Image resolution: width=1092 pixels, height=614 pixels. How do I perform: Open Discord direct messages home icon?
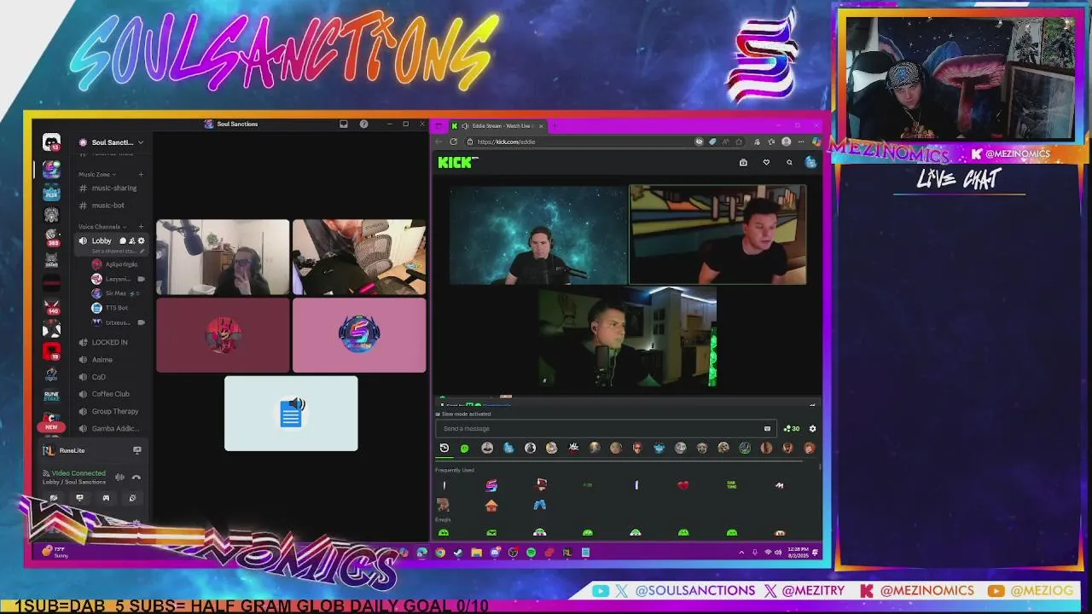point(51,143)
